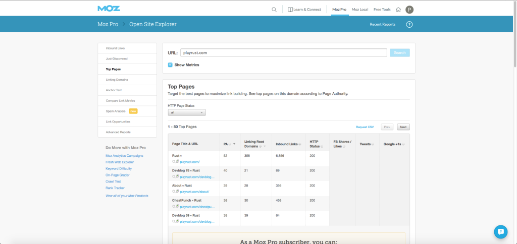Open Link Opportunities in sidebar

pos(127,121)
